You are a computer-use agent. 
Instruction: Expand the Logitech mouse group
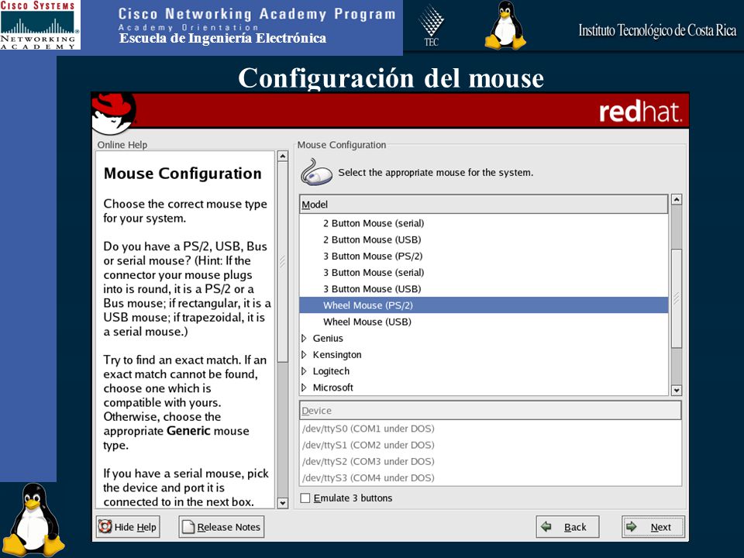[x=304, y=371]
